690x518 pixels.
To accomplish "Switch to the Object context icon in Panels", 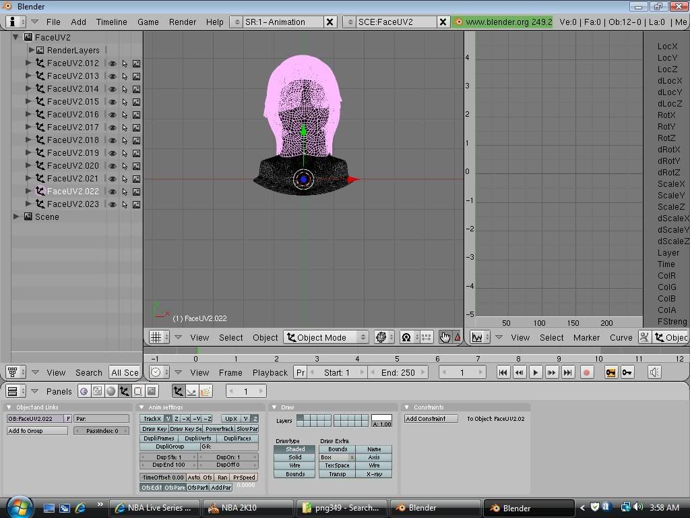I will [x=125, y=391].
